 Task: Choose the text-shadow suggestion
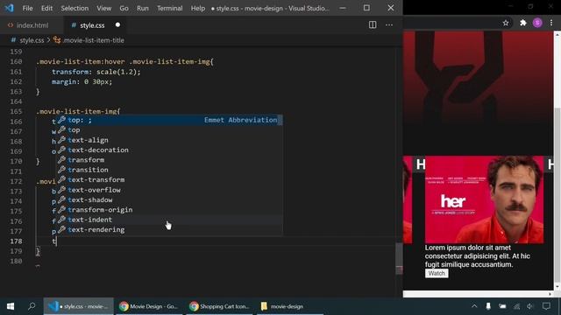(x=170, y=199)
